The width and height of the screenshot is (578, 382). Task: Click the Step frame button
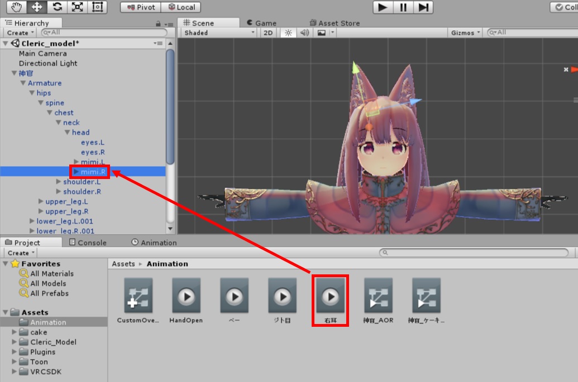pyautogui.click(x=424, y=7)
